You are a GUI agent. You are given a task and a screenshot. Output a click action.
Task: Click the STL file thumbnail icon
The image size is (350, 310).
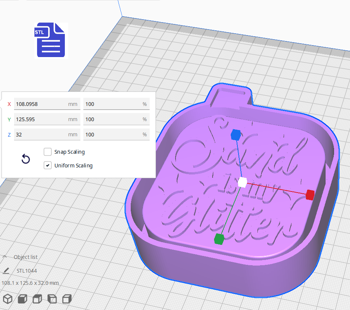click(x=51, y=40)
